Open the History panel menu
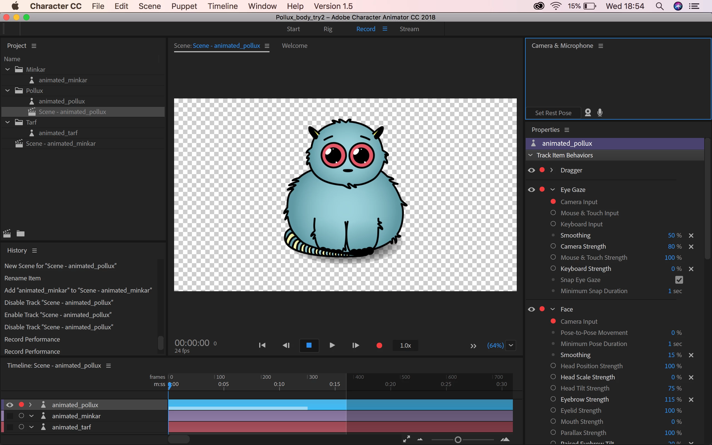This screenshot has width=712, height=445. coord(34,251)
